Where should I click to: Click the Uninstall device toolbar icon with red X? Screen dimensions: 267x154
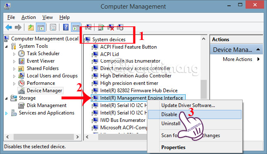(111, 27)
